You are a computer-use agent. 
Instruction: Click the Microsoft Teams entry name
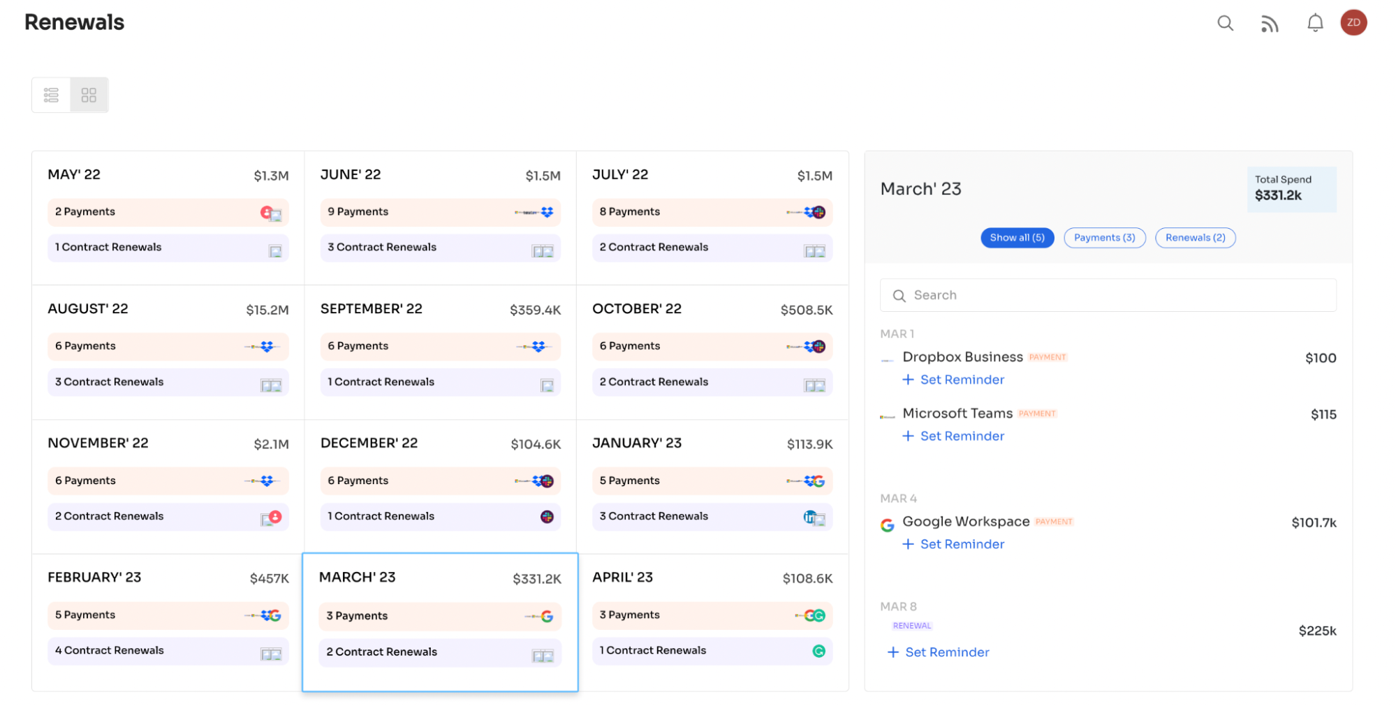tap(957, 414)
